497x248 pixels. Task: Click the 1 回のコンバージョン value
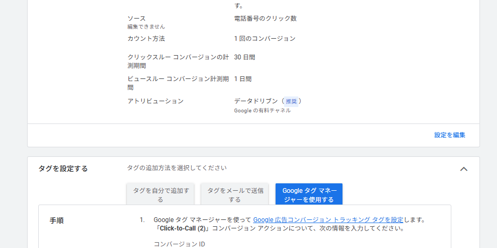[x=264, y=39]
